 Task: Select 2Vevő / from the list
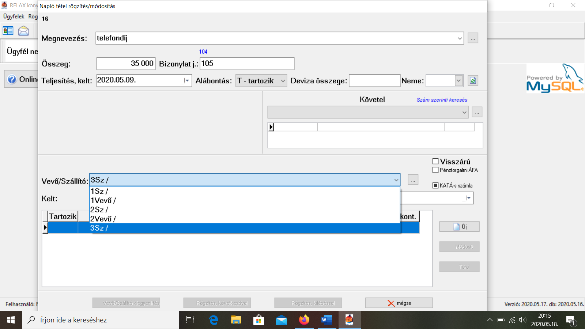pos(245,219)
